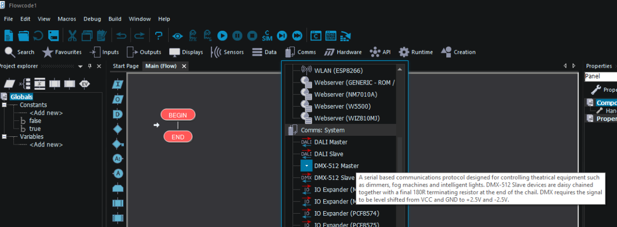This screenshot has width=617, height=227.
Task: Select the Decision diamond icon
Action: 118,128
